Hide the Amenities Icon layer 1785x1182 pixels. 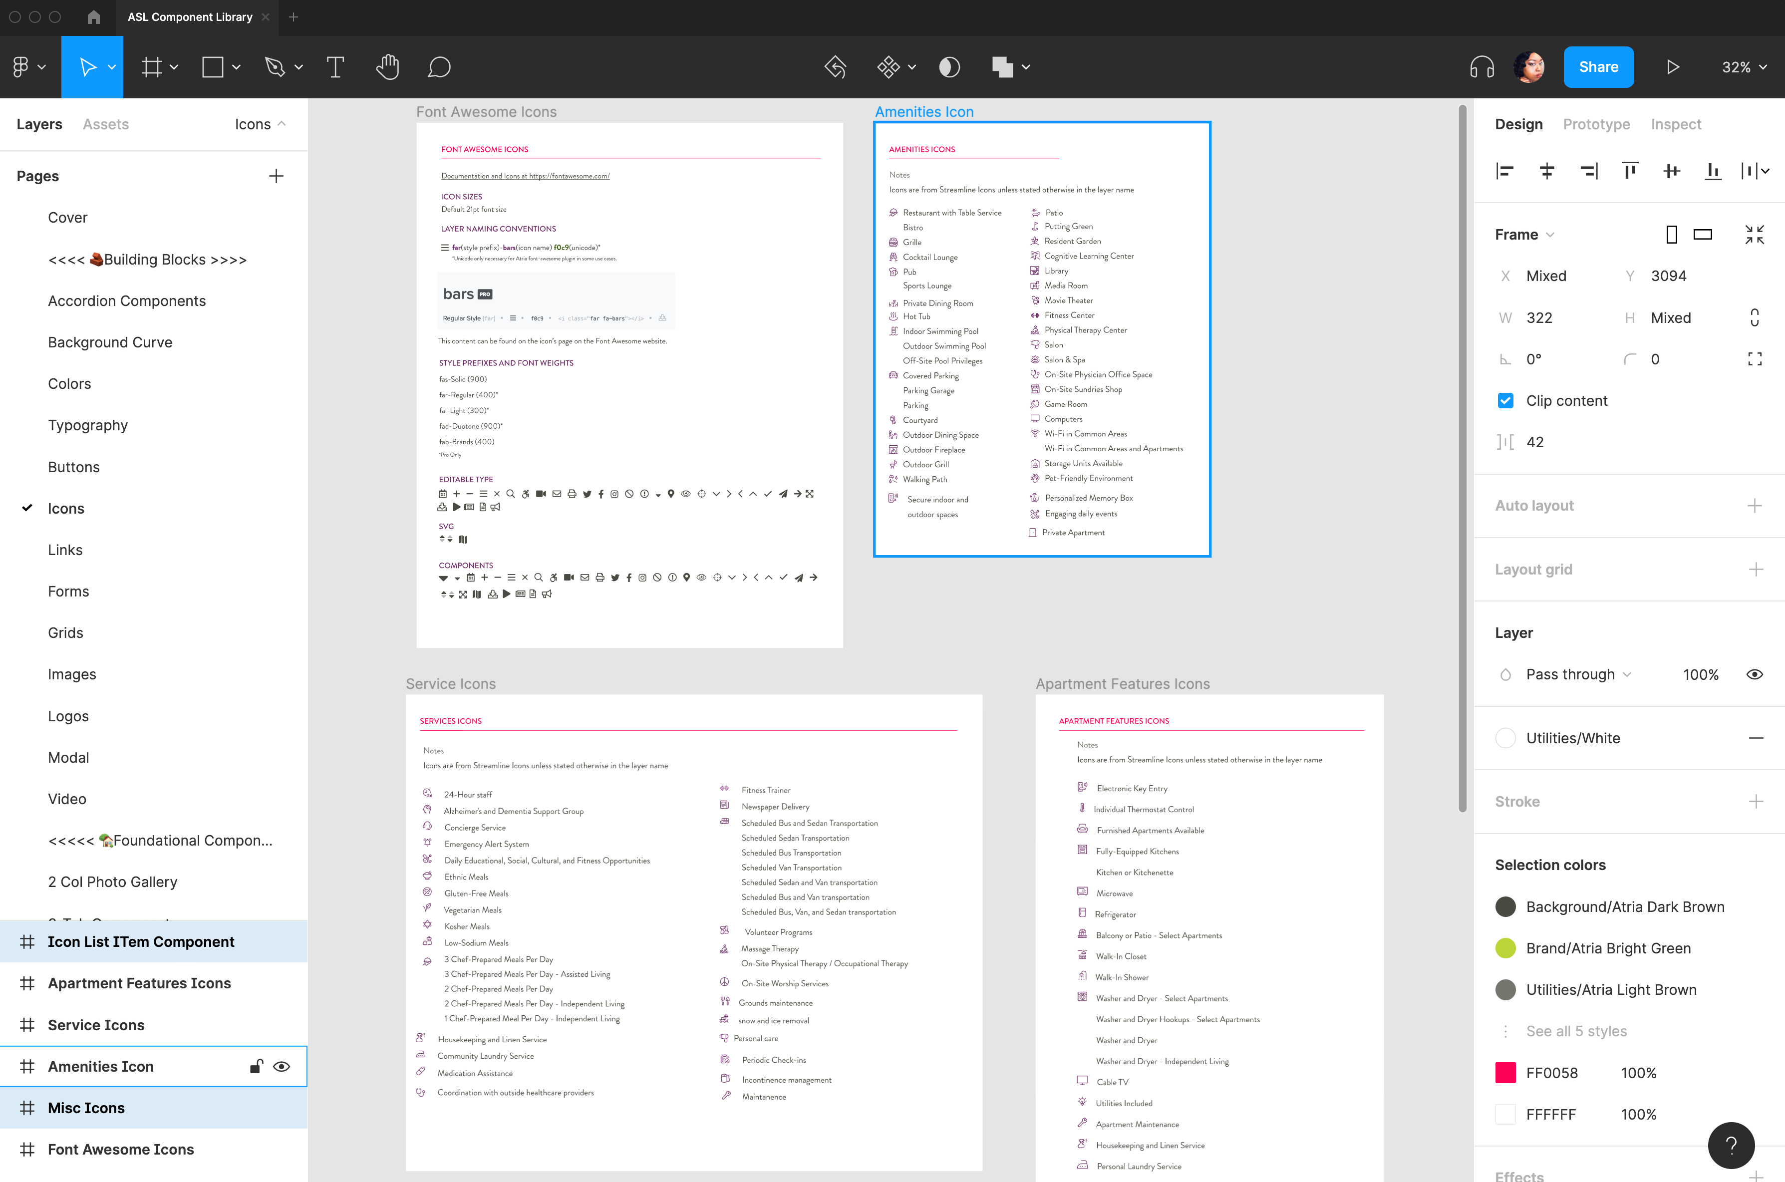pos(281,1066)
